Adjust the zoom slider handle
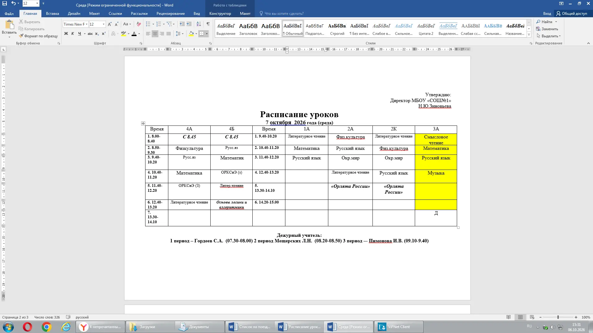 [558, 317]
